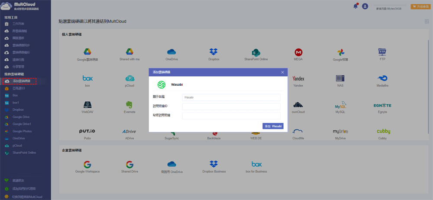This screenshot has width=433, height=200.
Task: Open the Box drive in the sidebar
Action: [15, 95]
